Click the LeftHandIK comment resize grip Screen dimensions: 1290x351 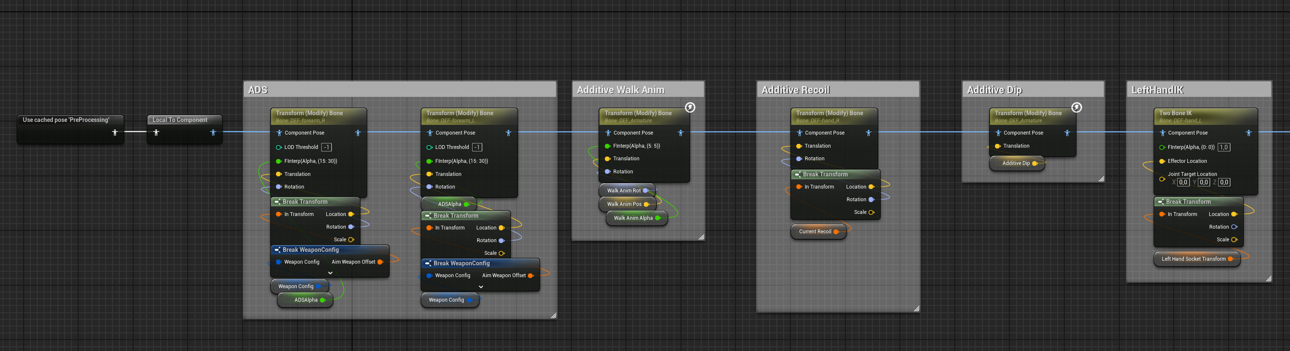(1268, 278)
